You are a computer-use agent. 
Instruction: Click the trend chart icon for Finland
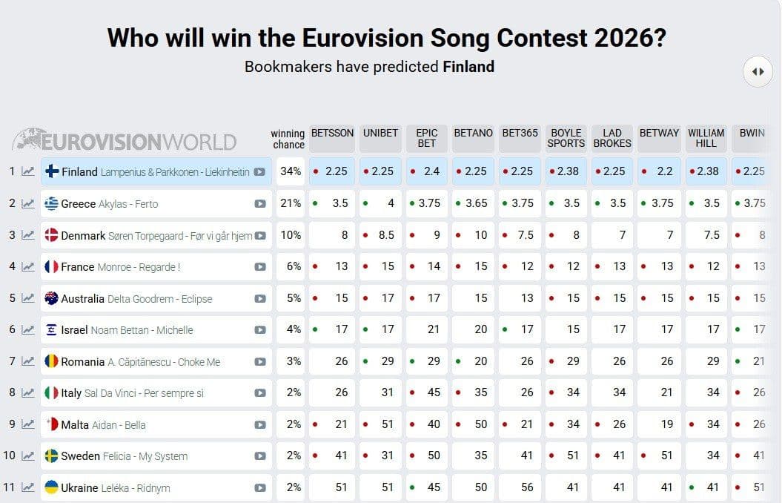28,171
